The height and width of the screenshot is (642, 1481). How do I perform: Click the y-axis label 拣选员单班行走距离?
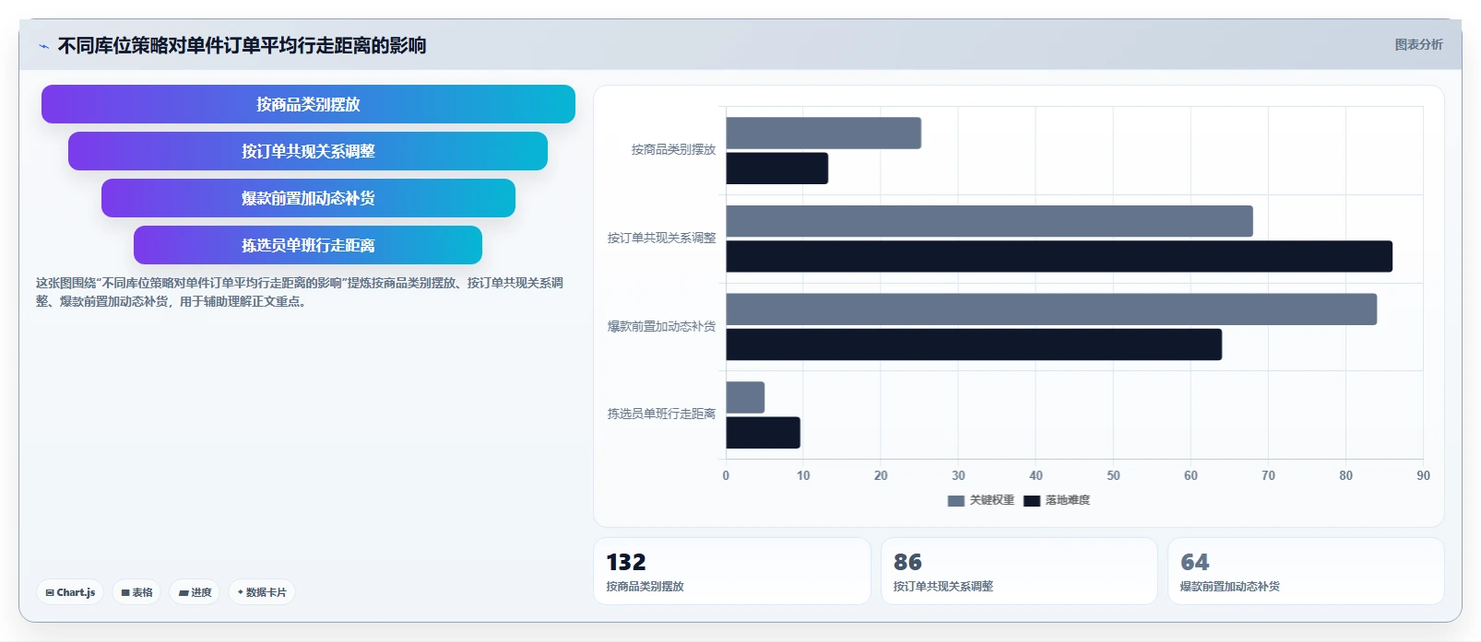661,414
